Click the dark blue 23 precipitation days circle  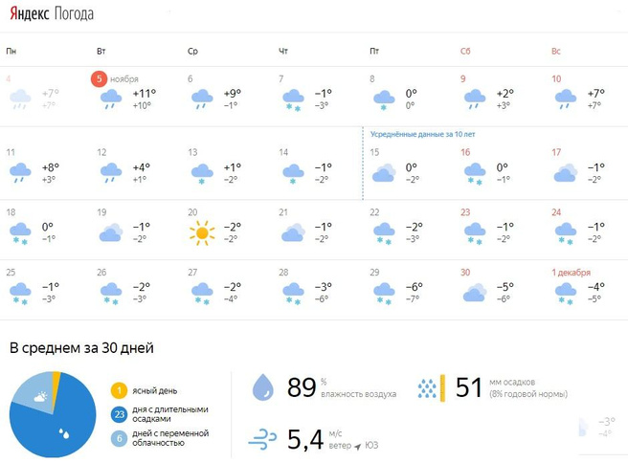click(119, 413)
